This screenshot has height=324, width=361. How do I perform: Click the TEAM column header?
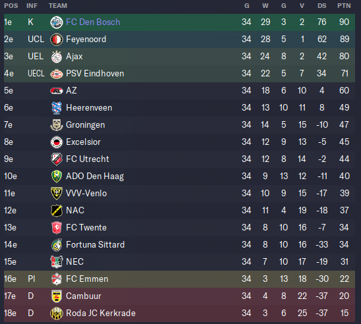58,6
